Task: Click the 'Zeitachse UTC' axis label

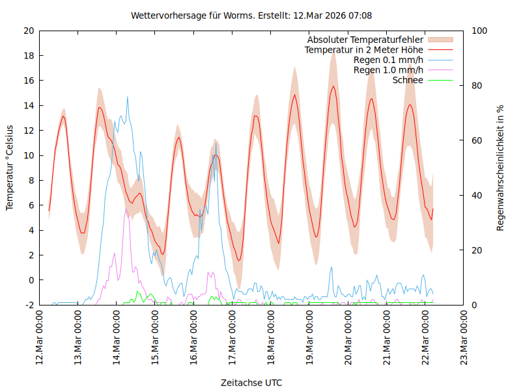Action: [x=251, y=382]
